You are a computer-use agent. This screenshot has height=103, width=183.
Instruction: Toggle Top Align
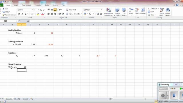click(49, 10)
